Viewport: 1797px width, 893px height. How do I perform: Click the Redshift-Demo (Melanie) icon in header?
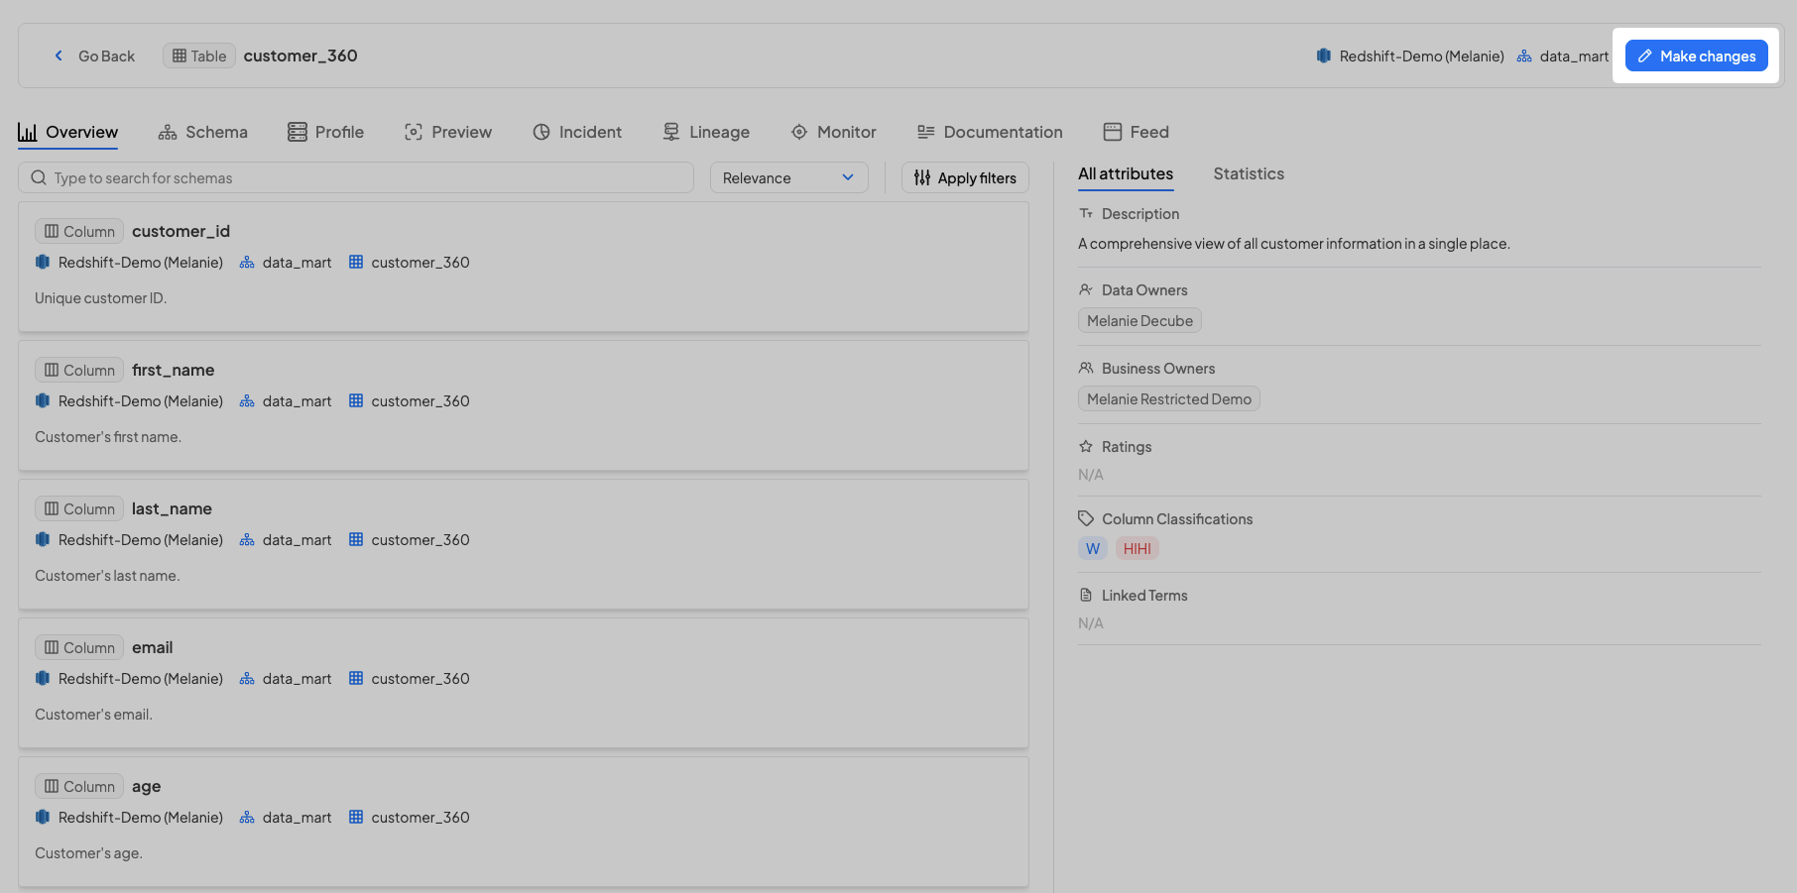click(x=1323, y=56)
